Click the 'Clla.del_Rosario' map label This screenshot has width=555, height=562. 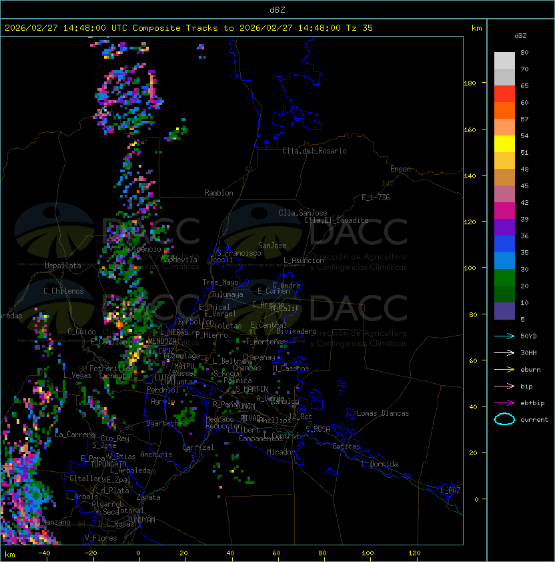pos(314,151)
